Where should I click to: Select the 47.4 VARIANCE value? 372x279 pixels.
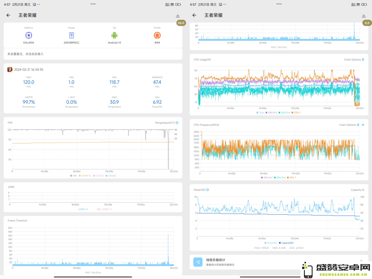coord(157,82)
